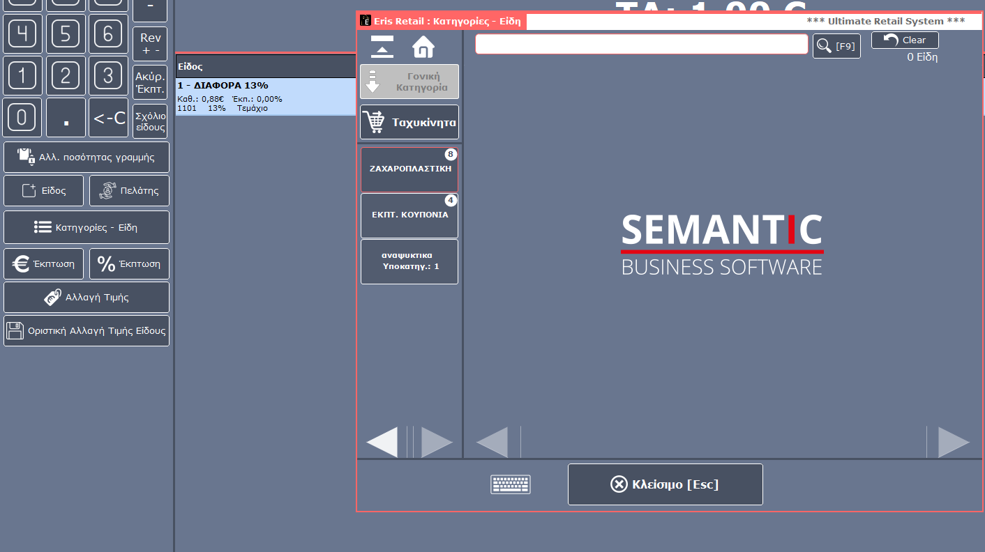Tap the number 3 key

pos(108,76)
